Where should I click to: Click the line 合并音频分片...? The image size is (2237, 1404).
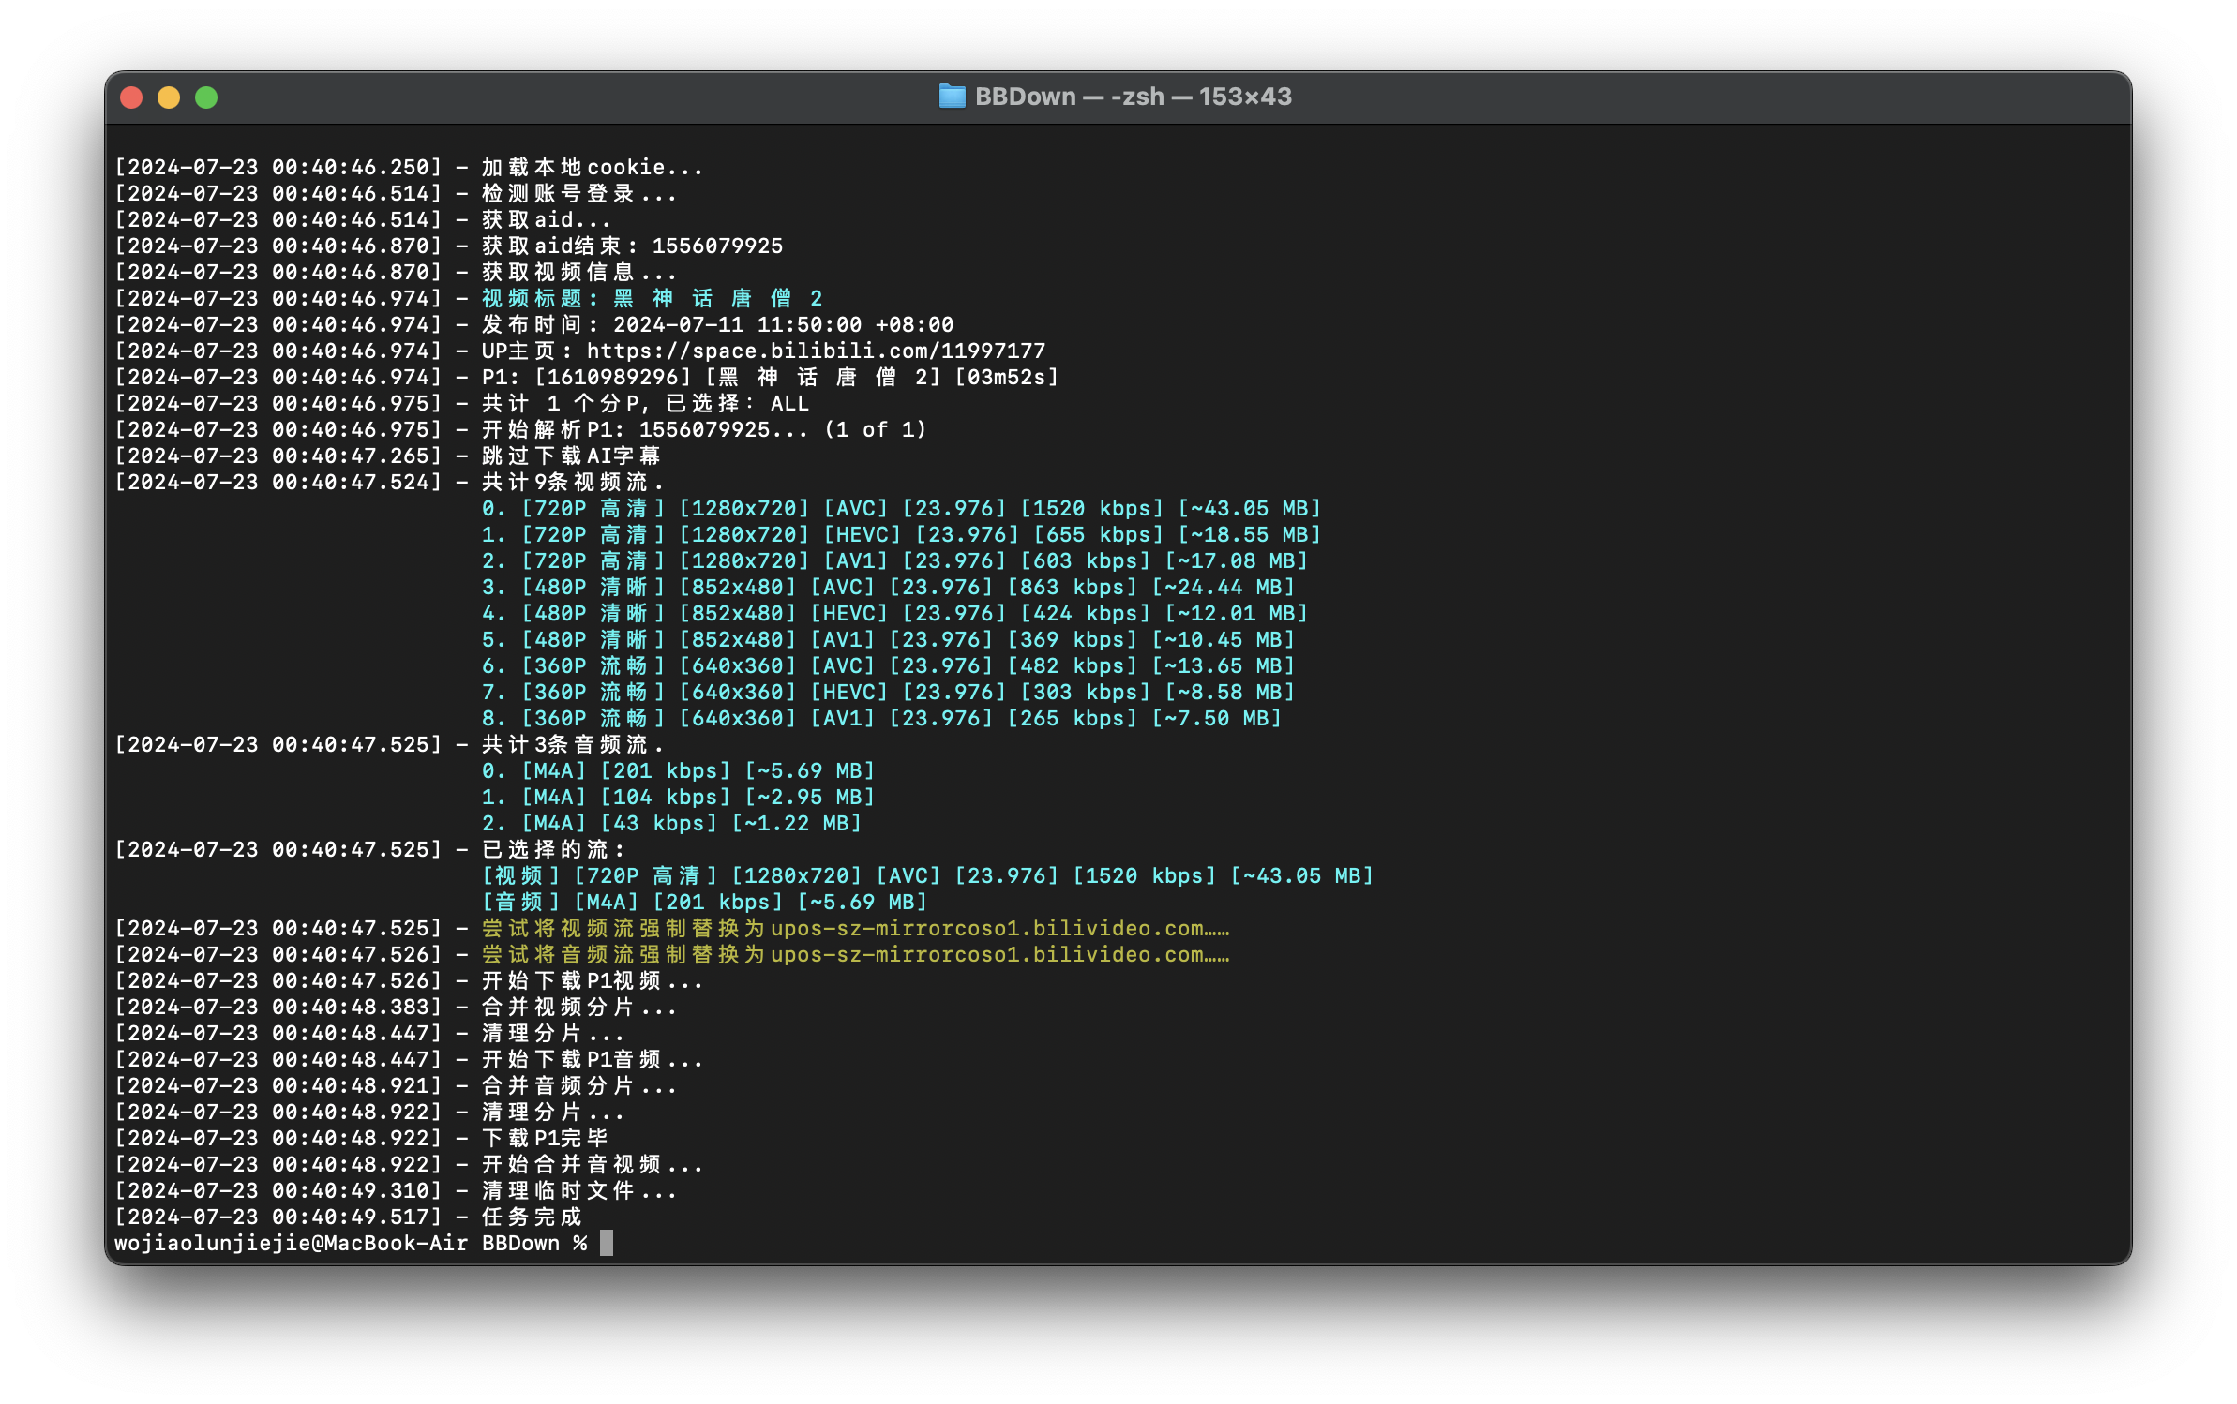[x=578, y=1085]
